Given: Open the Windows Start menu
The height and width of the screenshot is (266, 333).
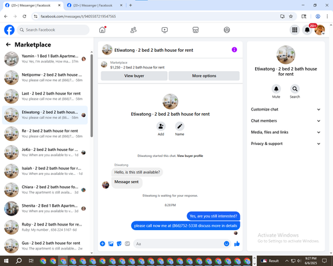Looking at the screenshot, I should point(6,261).
